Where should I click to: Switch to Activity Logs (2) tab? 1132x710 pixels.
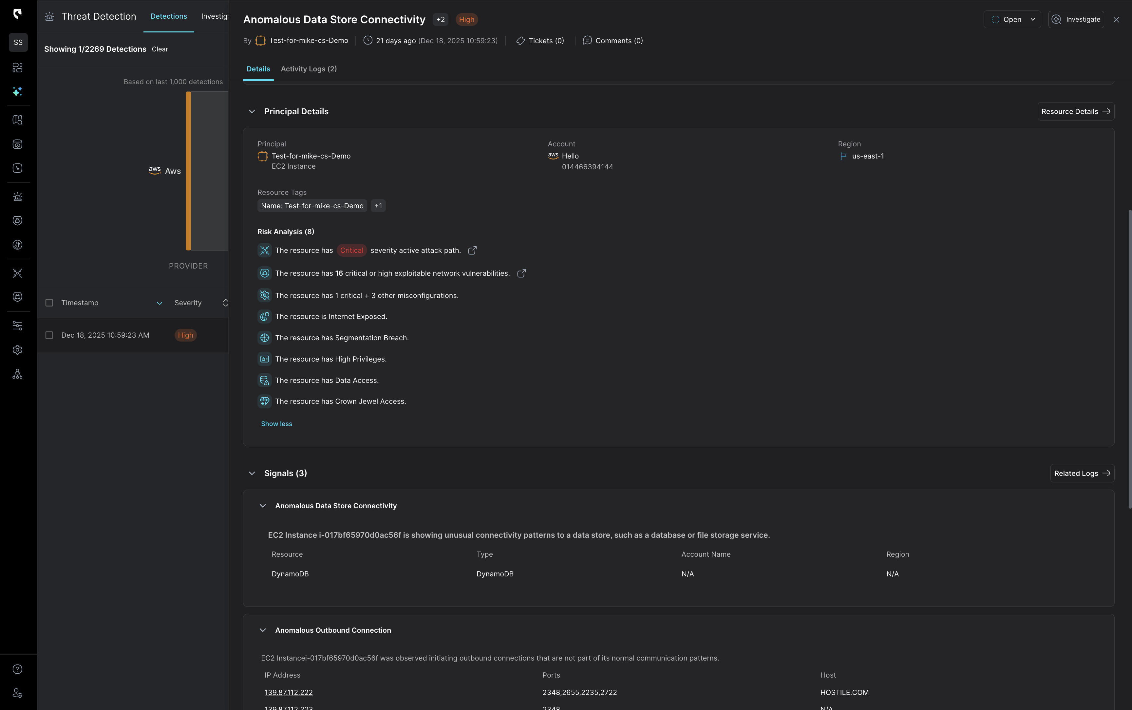(309, 69)
